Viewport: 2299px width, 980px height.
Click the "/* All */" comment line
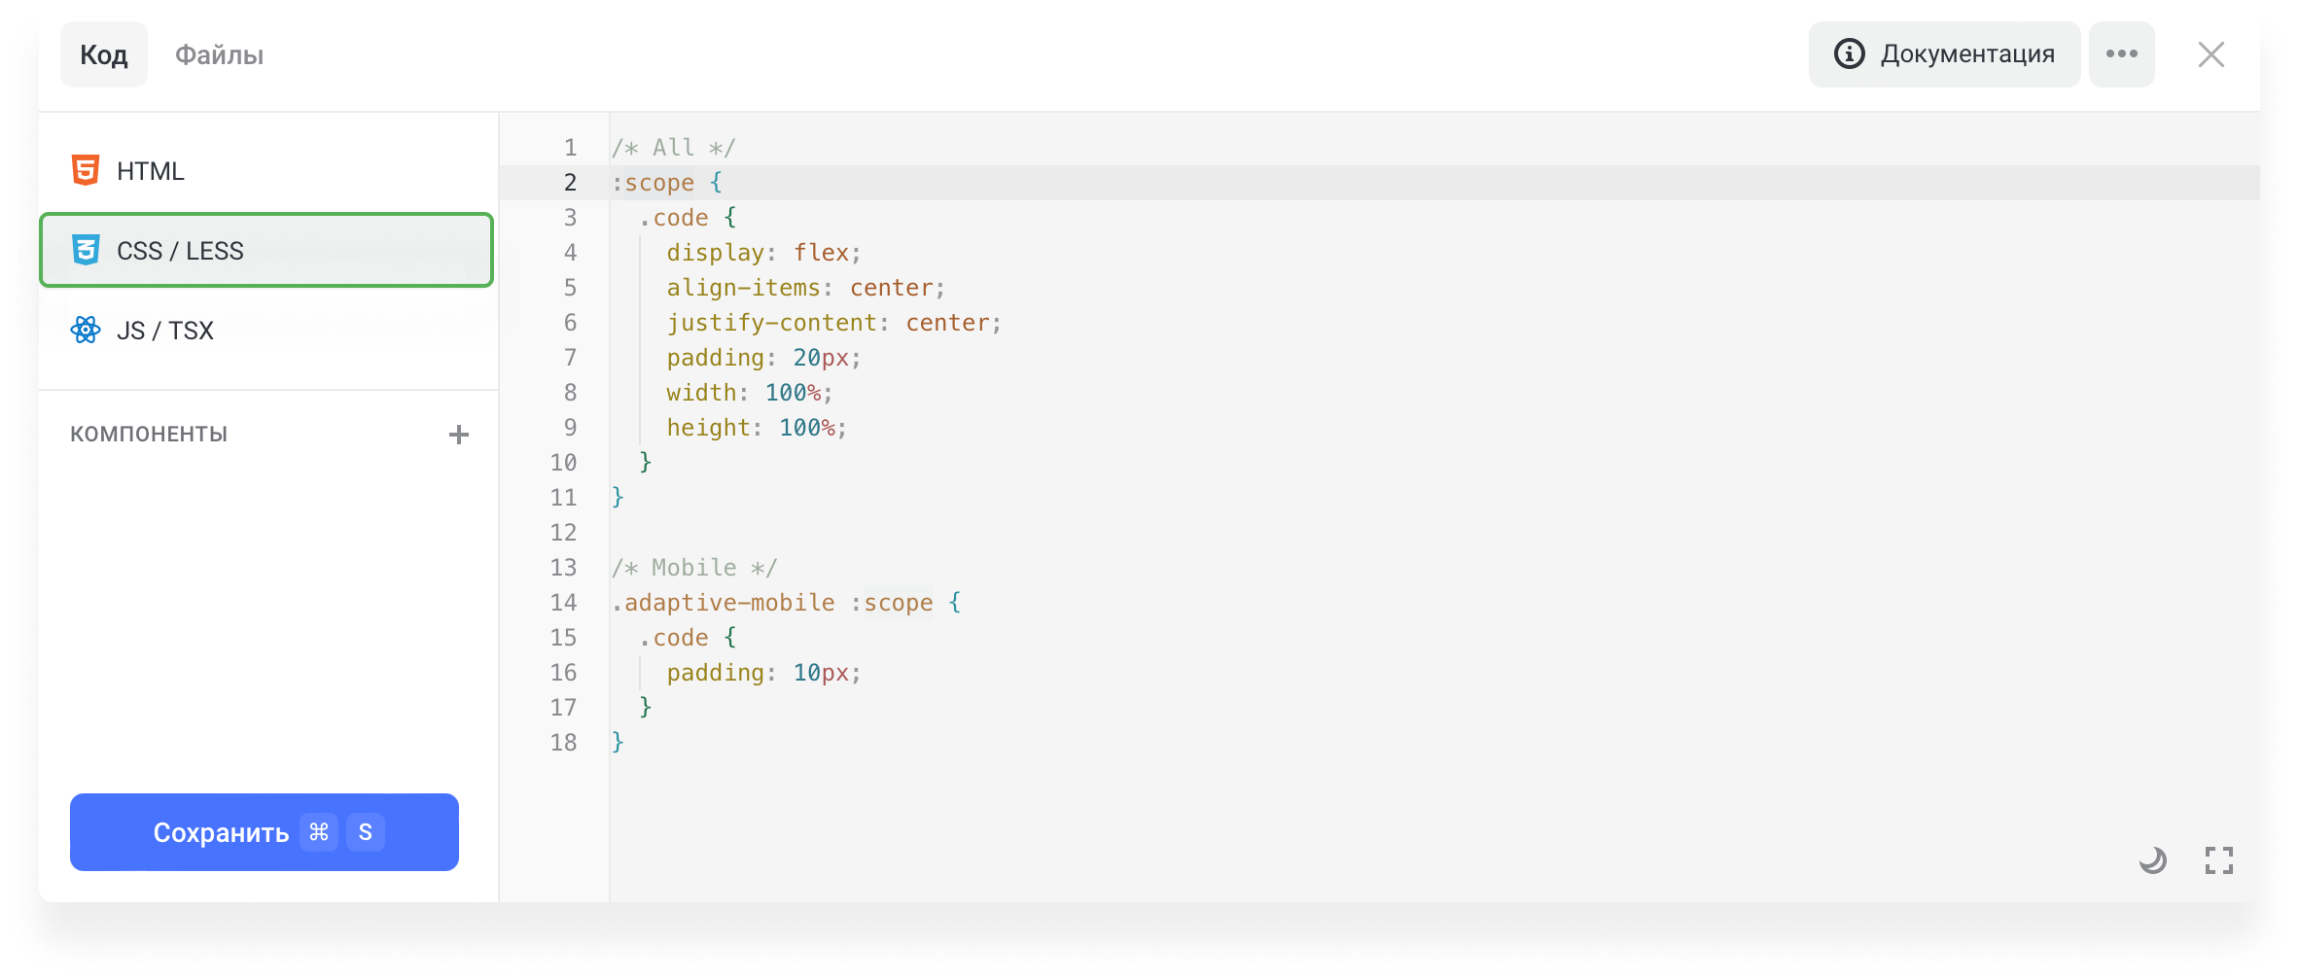[x=673, y=148]
